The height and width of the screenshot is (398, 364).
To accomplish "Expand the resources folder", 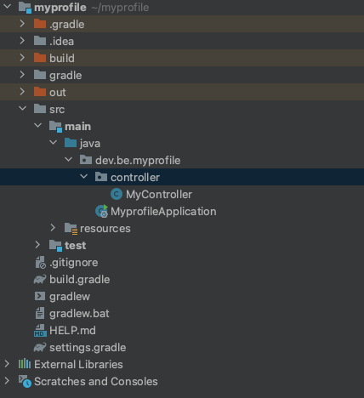I will [53, 228].
